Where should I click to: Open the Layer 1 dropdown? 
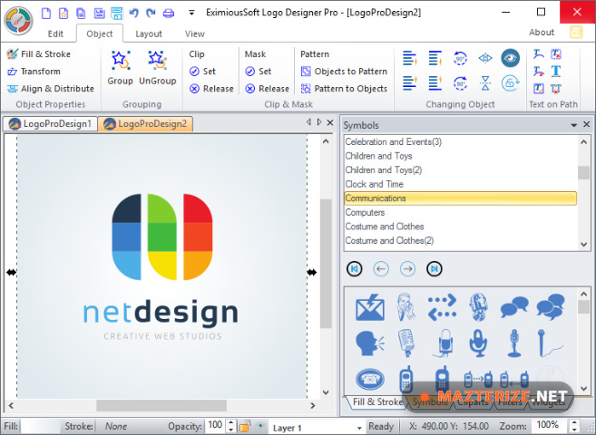click(359, 428)
